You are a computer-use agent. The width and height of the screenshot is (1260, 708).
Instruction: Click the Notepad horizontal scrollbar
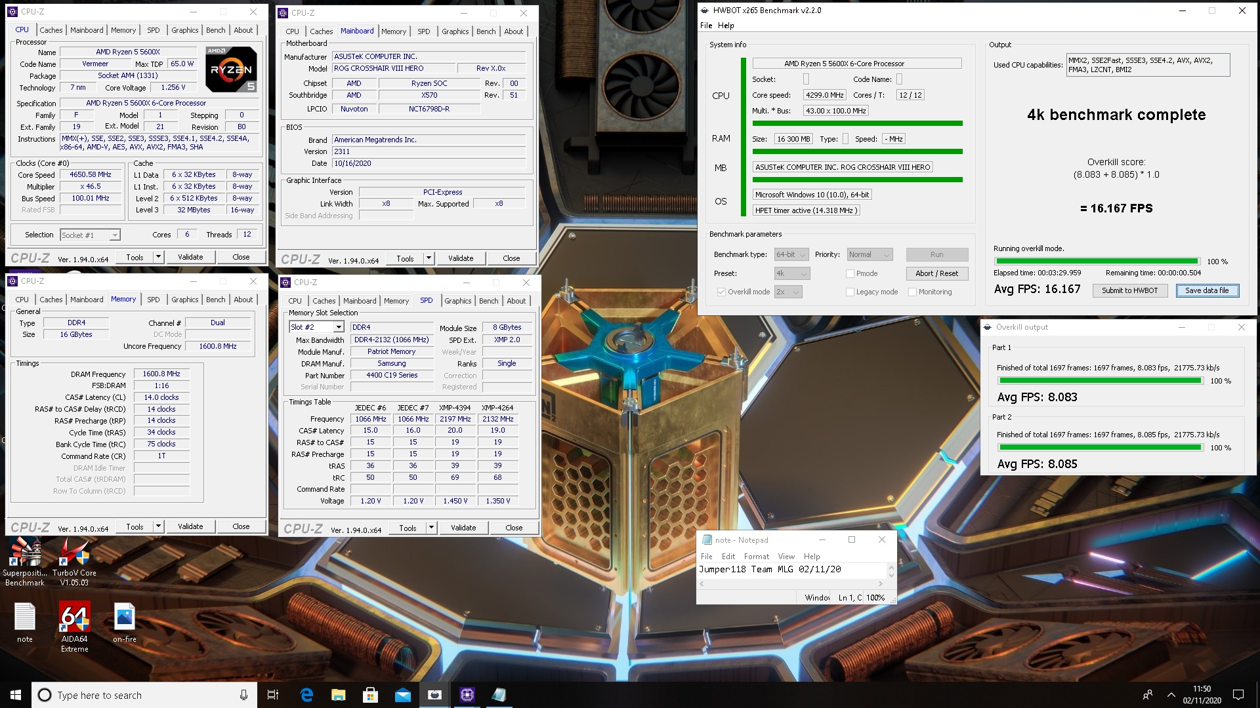point(792,583)
